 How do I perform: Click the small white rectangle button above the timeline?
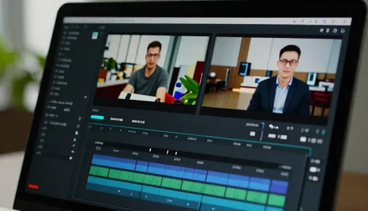tap(252, 134)
